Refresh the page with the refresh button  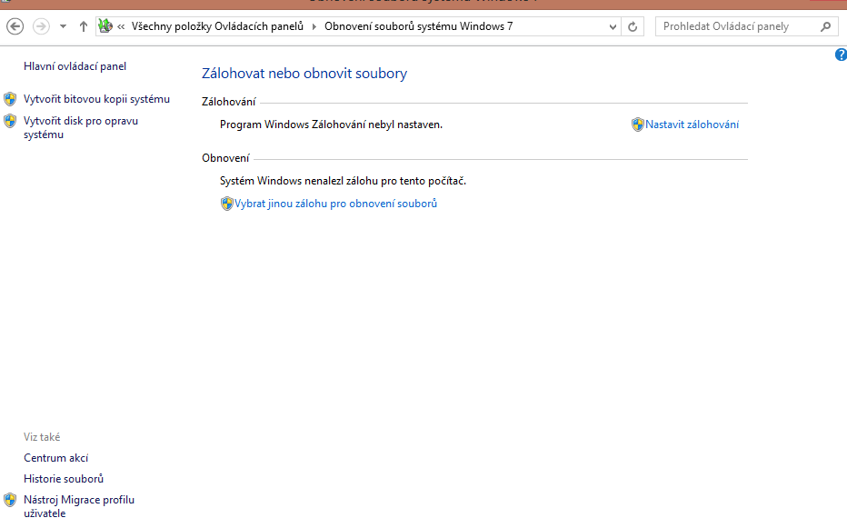(x=633, y=26)
